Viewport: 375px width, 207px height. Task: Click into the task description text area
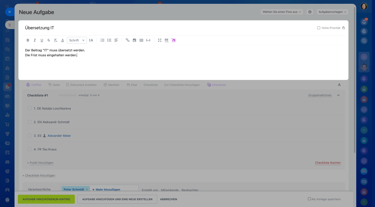[183, 62]
